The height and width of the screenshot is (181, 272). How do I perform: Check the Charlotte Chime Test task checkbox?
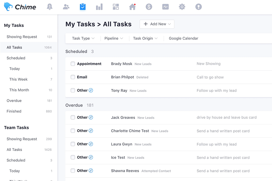[x=73, y=131]
